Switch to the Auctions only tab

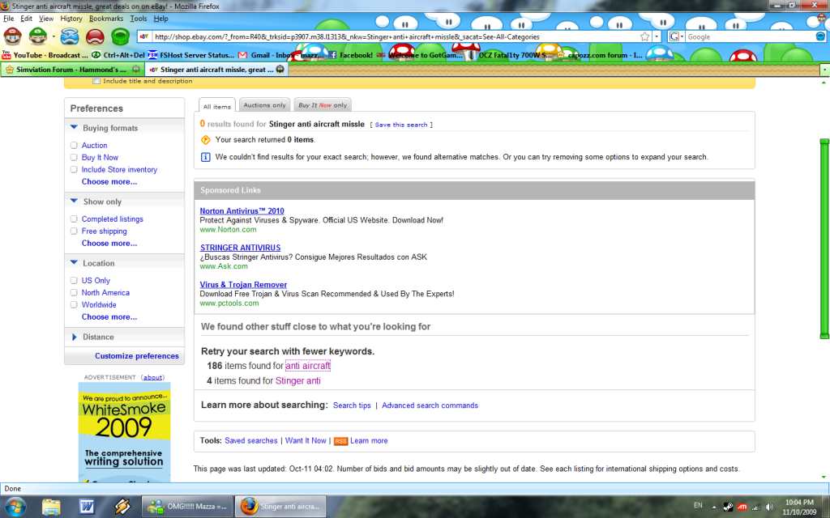tap(264, 105)
